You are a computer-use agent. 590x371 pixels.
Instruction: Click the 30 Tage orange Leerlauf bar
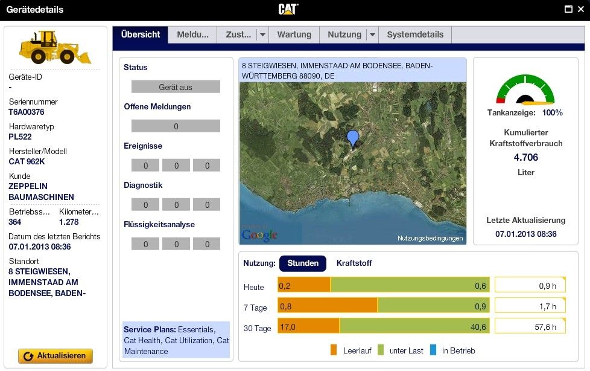[x=308, y=326]
